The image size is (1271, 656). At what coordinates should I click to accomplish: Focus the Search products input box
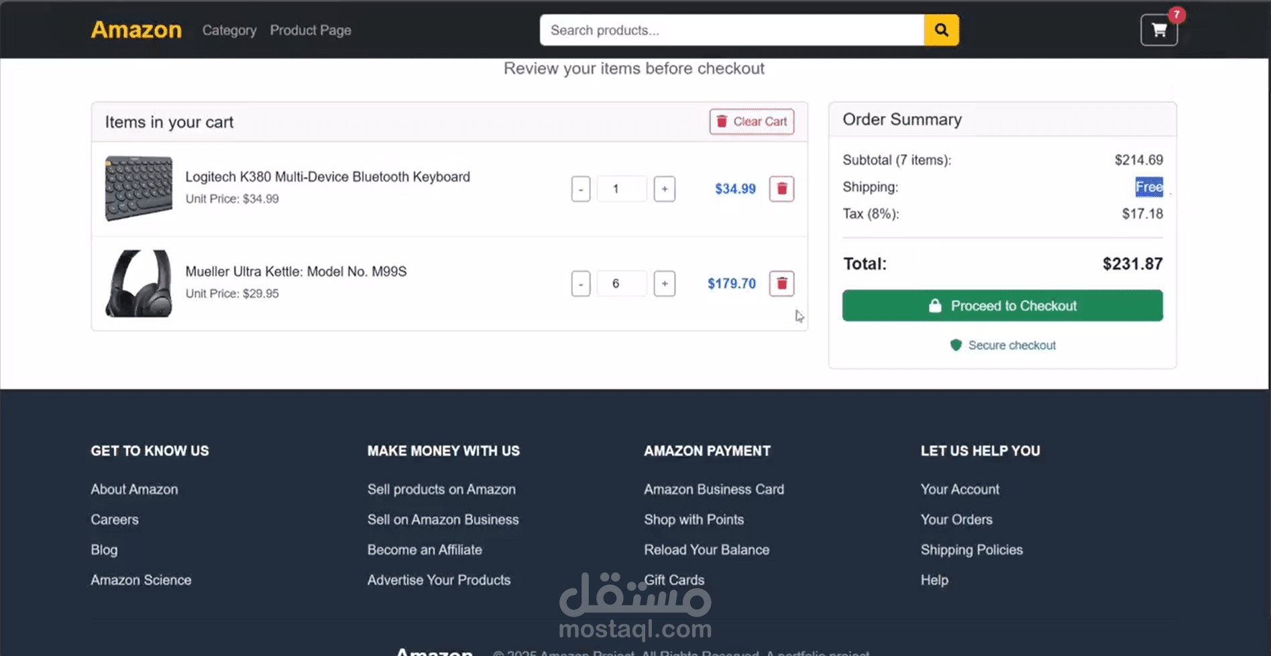coord(732,30)
